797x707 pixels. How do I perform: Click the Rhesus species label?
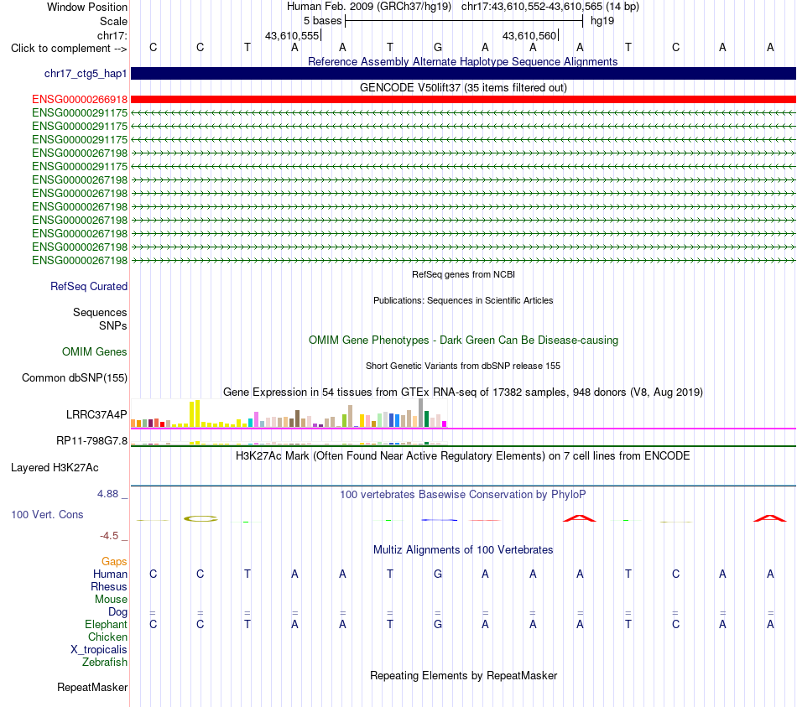pyautogui.click(x=109, y=586)
